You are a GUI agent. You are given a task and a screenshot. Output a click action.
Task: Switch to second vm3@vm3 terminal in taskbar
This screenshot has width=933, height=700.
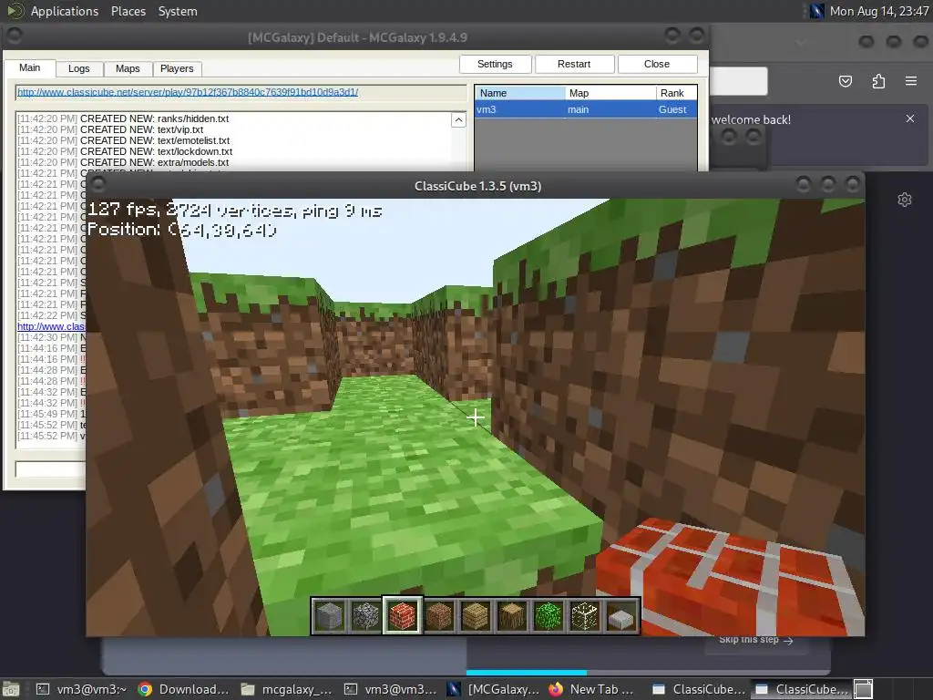(x=391, y=689)
